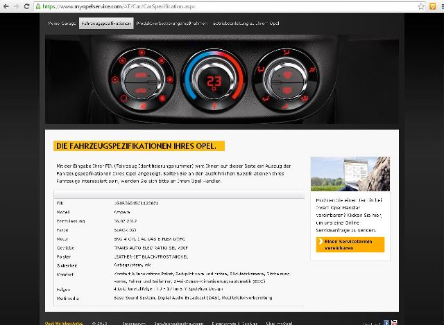Open the Impressum footer link
The height and width of the screenshot is (325, 444).
tap(134, 322)
